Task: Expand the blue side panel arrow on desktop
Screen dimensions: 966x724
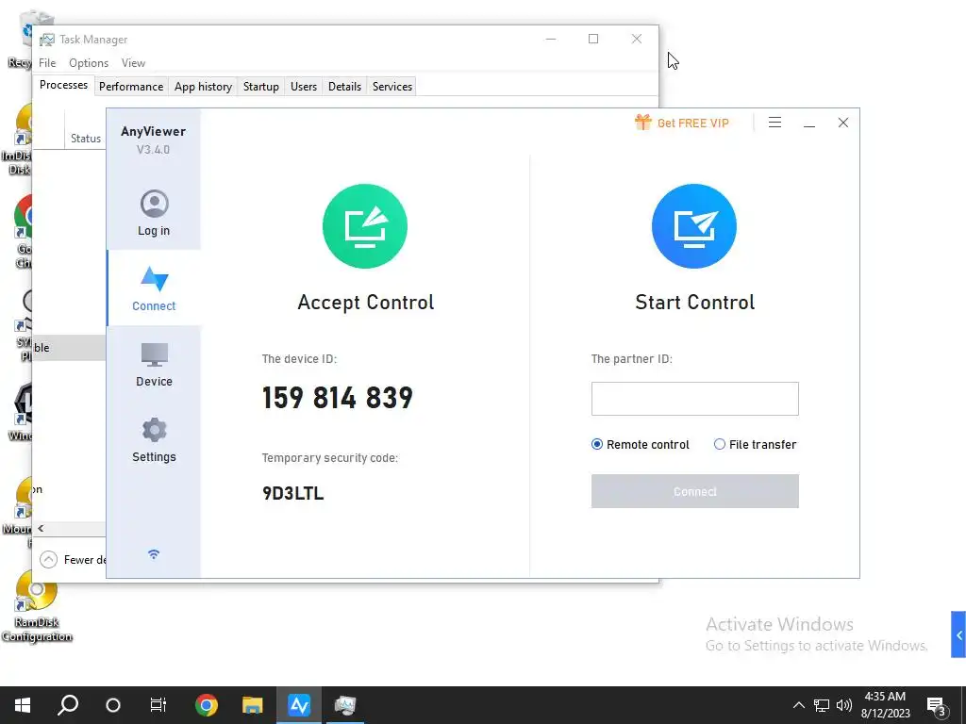Action: coord(958,634)
